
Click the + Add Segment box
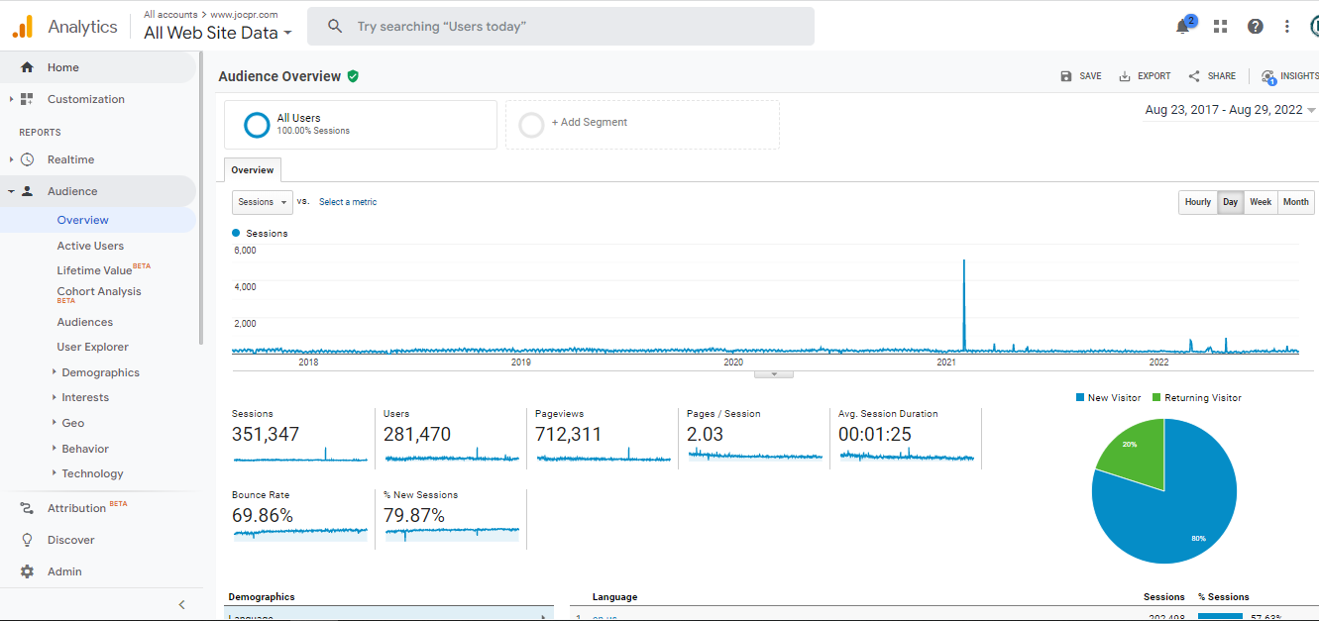point(642,125)
